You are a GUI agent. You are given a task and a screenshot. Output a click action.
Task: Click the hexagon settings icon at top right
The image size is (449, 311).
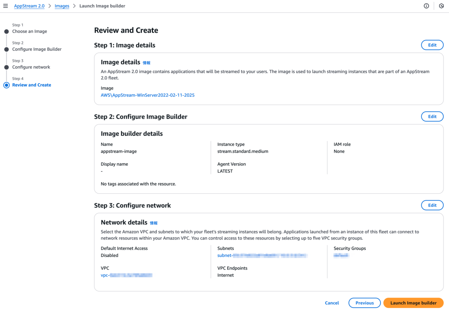click(x=441, y=6)
